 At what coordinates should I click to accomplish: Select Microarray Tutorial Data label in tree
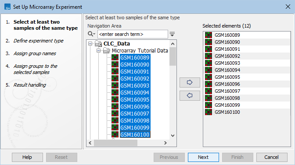pyautogui.click(x=140, y=51)
